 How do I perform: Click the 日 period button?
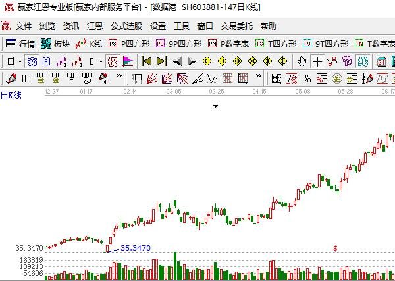click(x=11, y=61)
